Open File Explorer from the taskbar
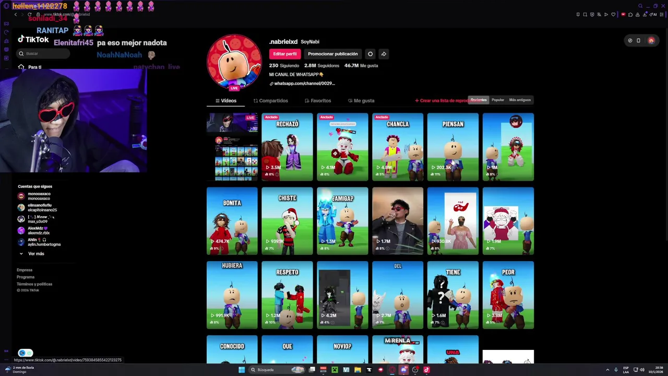668x376 pixels. click(357, 370)
